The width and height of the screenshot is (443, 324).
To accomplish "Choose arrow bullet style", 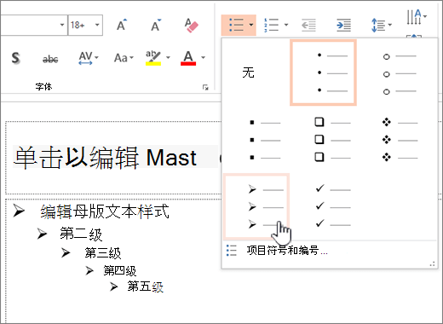I will pos(256,206).
